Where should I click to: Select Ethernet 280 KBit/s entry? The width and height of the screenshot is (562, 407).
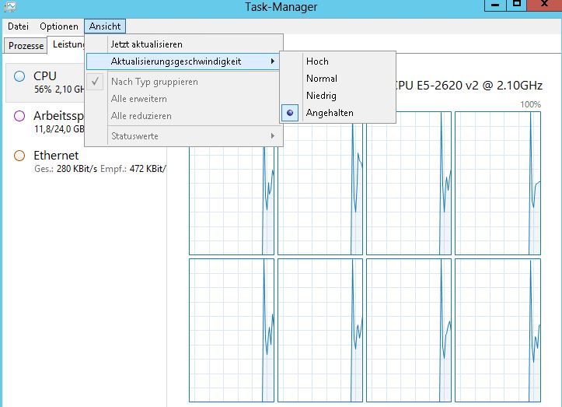[x=86, y=162]
